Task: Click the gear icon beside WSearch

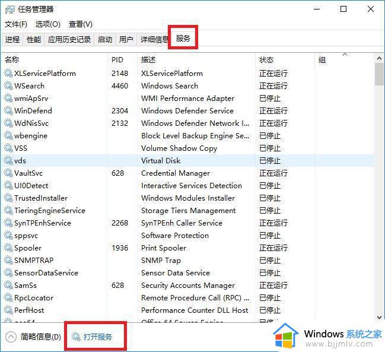Action: [8, 85]
